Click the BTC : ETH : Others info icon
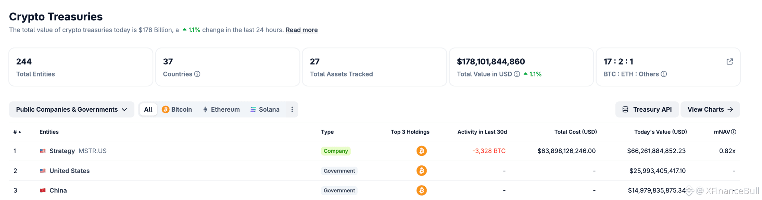 664,74
